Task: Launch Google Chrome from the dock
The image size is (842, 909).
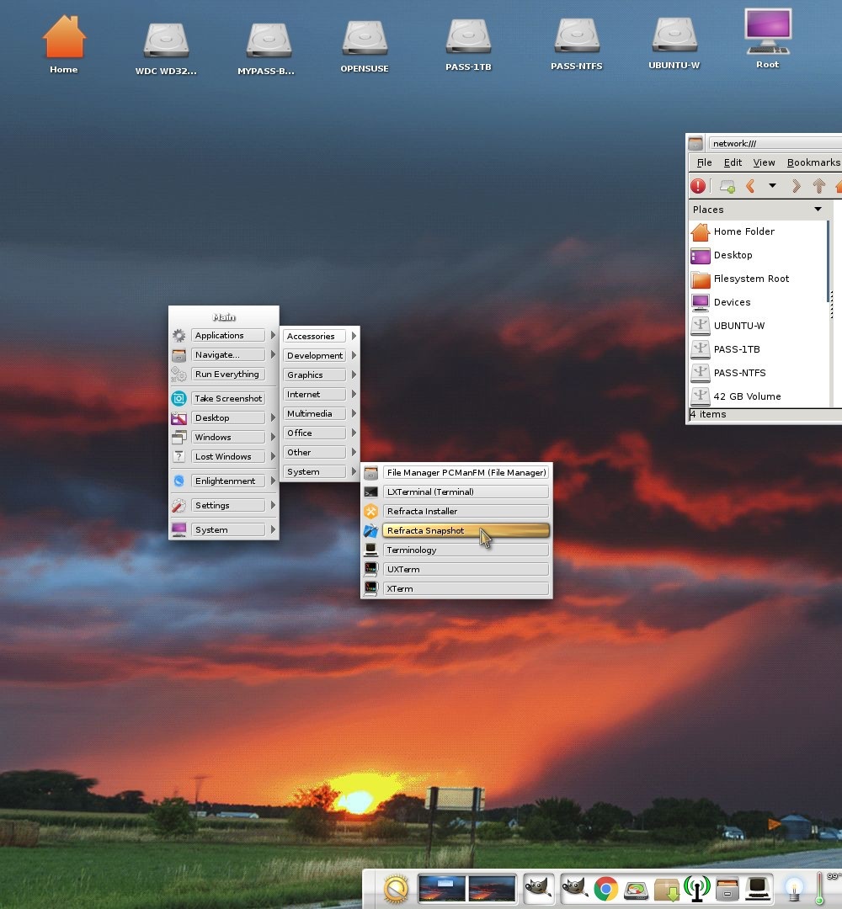Action: 605,888
